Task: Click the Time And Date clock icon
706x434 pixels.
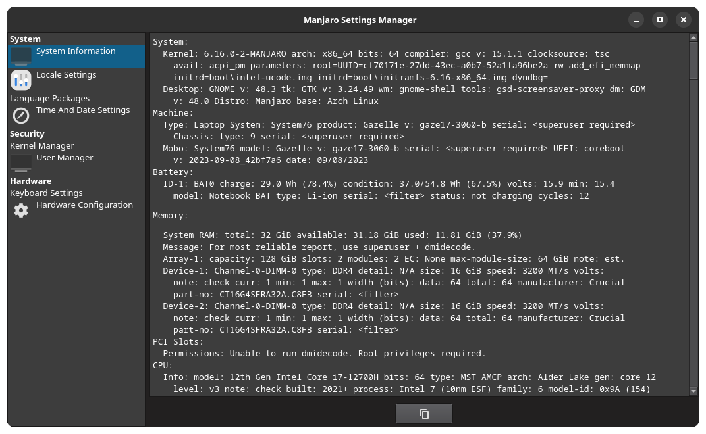Action: (x=20, y=116)
